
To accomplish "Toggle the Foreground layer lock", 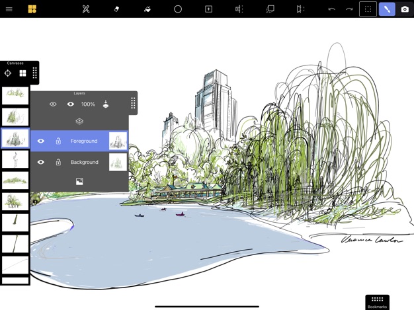I will (x=58, y=141).
